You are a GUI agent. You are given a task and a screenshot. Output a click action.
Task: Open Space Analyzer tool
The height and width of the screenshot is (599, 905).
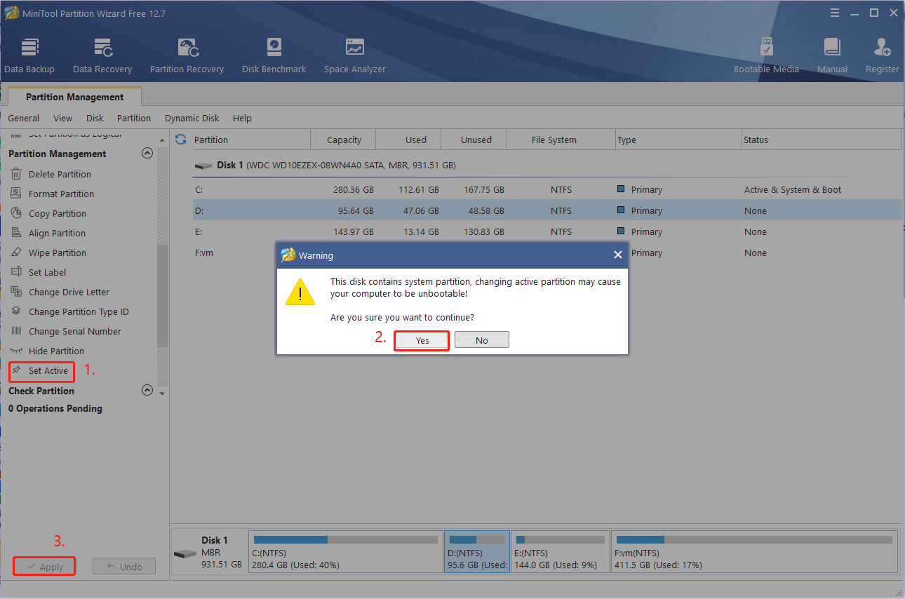click(x=355, y=55)
